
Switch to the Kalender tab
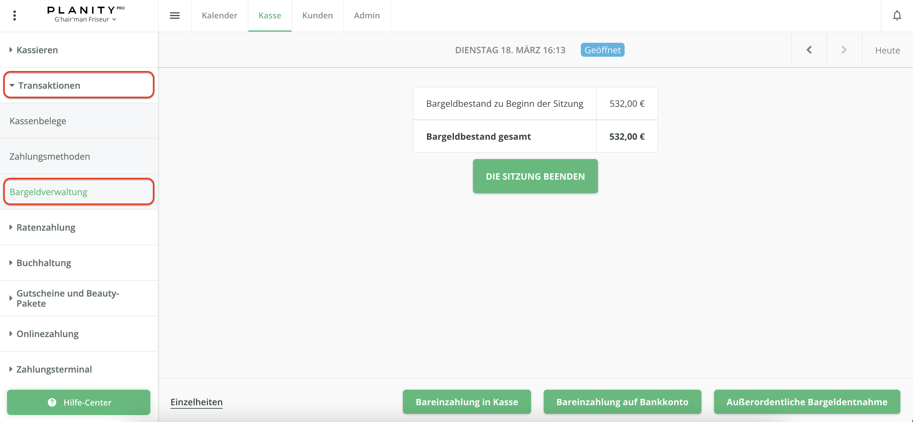click(x=220, y=16)
